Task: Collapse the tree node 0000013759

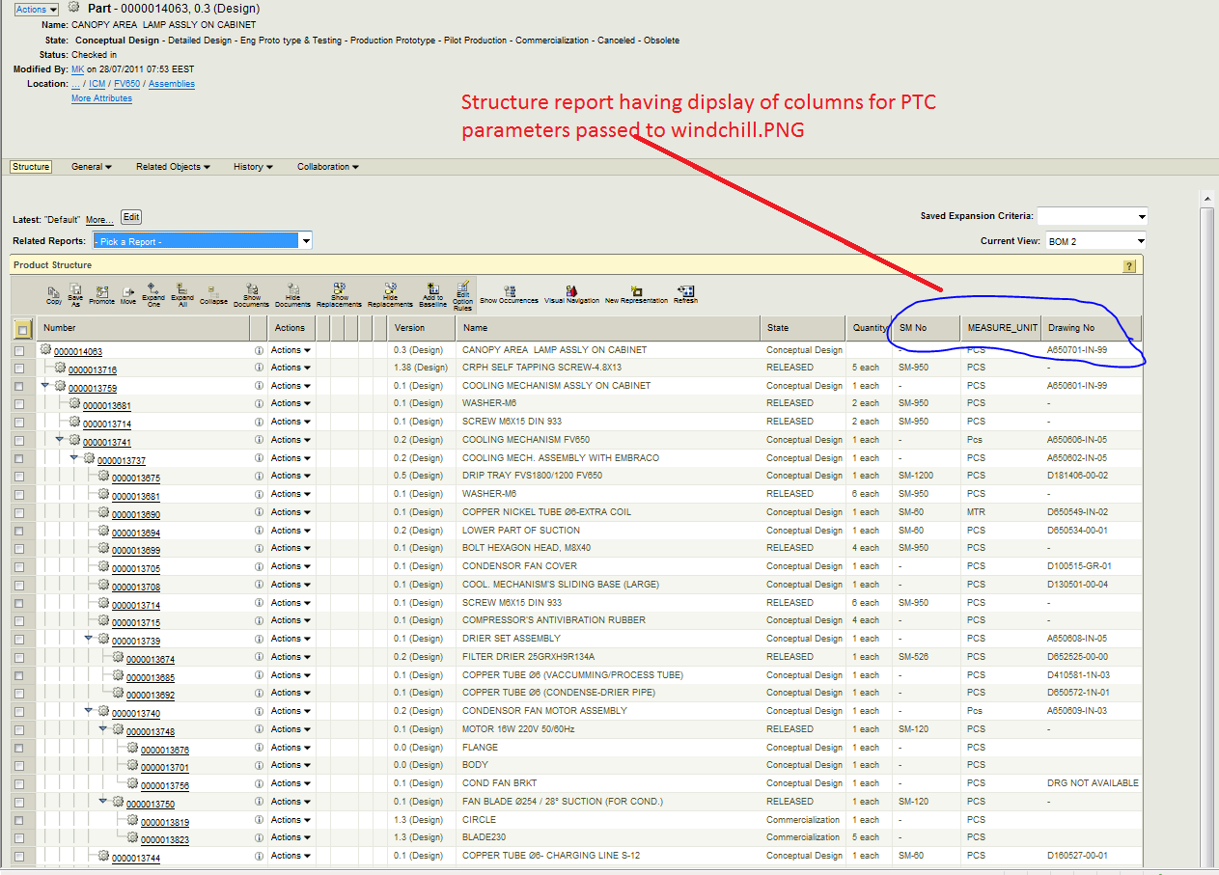Action: 45,385
